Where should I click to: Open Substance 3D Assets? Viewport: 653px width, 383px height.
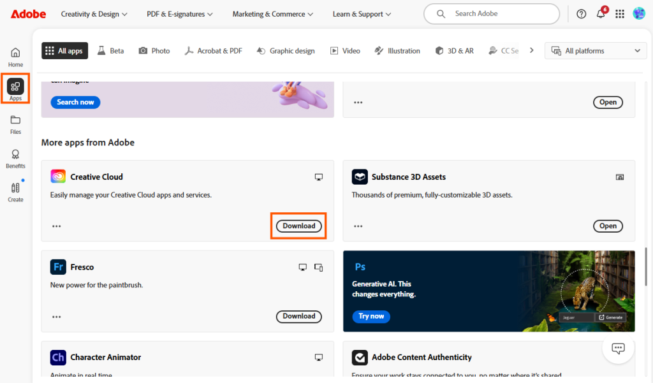tap(608, 226)
